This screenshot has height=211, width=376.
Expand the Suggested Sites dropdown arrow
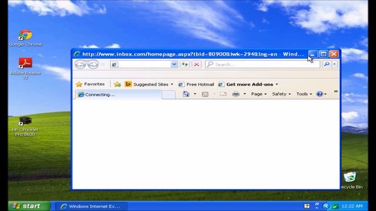coord(172,84)
